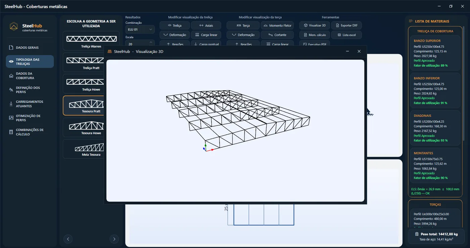The image size is (470, 248).
Task: Click the Visualização 3D window title icon
Action: pyautogui.click(x=109, y=51)
